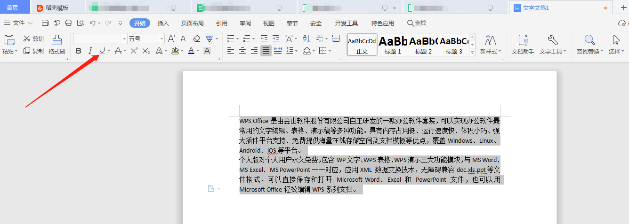Switch to the View (视图) tab
This screenshot has height=224, width=629.
click(269, 23)
